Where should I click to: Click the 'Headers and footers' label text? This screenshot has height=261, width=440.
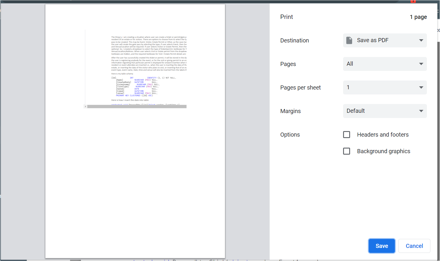[x=383, y=135]
